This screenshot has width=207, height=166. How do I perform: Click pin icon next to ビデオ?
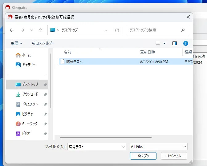(45, 134)
